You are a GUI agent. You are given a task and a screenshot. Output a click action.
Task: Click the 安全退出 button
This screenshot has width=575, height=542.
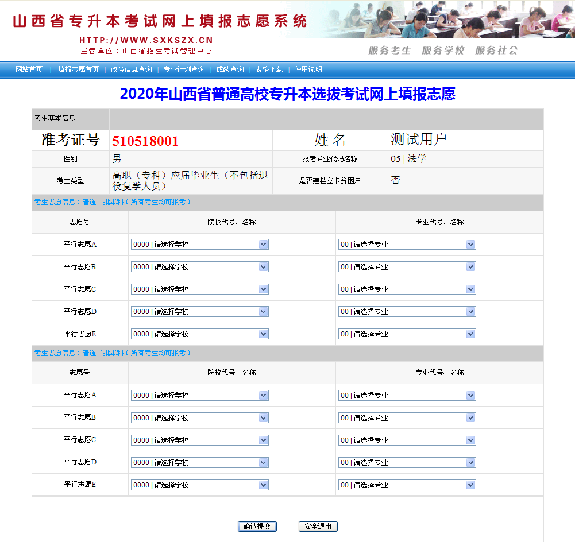(x=318, y=526)
